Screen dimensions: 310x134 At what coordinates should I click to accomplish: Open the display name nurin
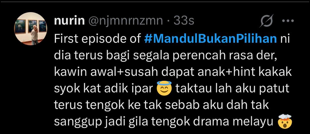pos(69,21)
